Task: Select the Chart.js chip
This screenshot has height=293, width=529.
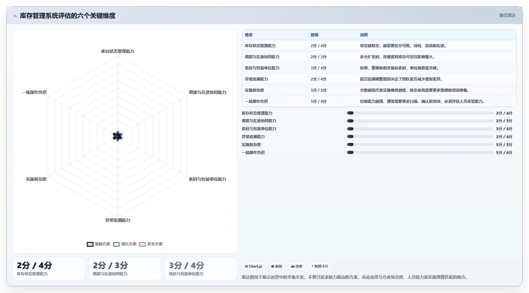Action: 254,266
